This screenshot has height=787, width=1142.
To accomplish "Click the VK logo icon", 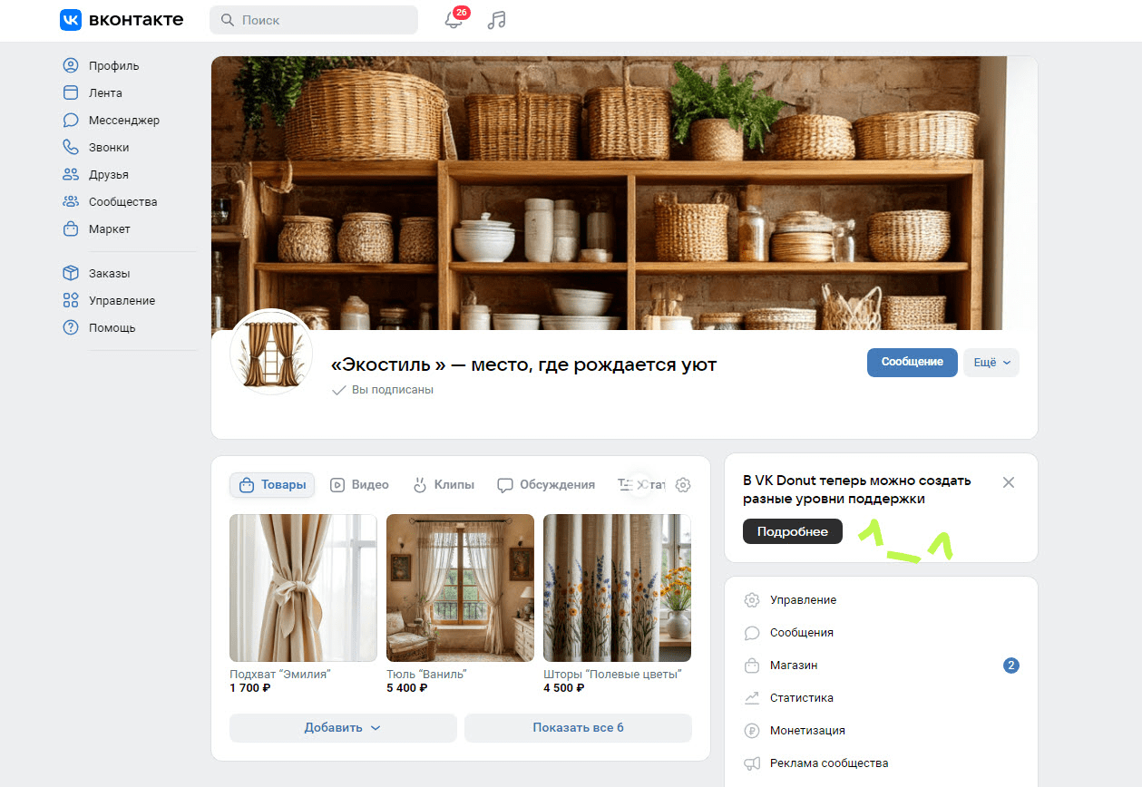I will 71,20.
